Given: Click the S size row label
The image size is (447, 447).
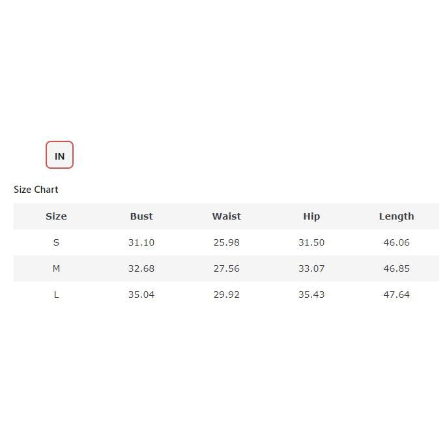Looking at the screenshot, I should click(56, 242).
